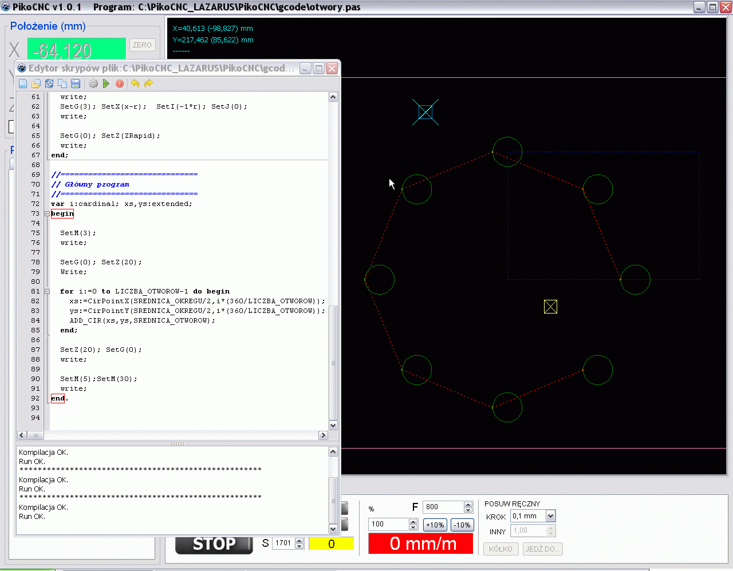Click the cyan crosshair marker in the preview

point(425,112)
